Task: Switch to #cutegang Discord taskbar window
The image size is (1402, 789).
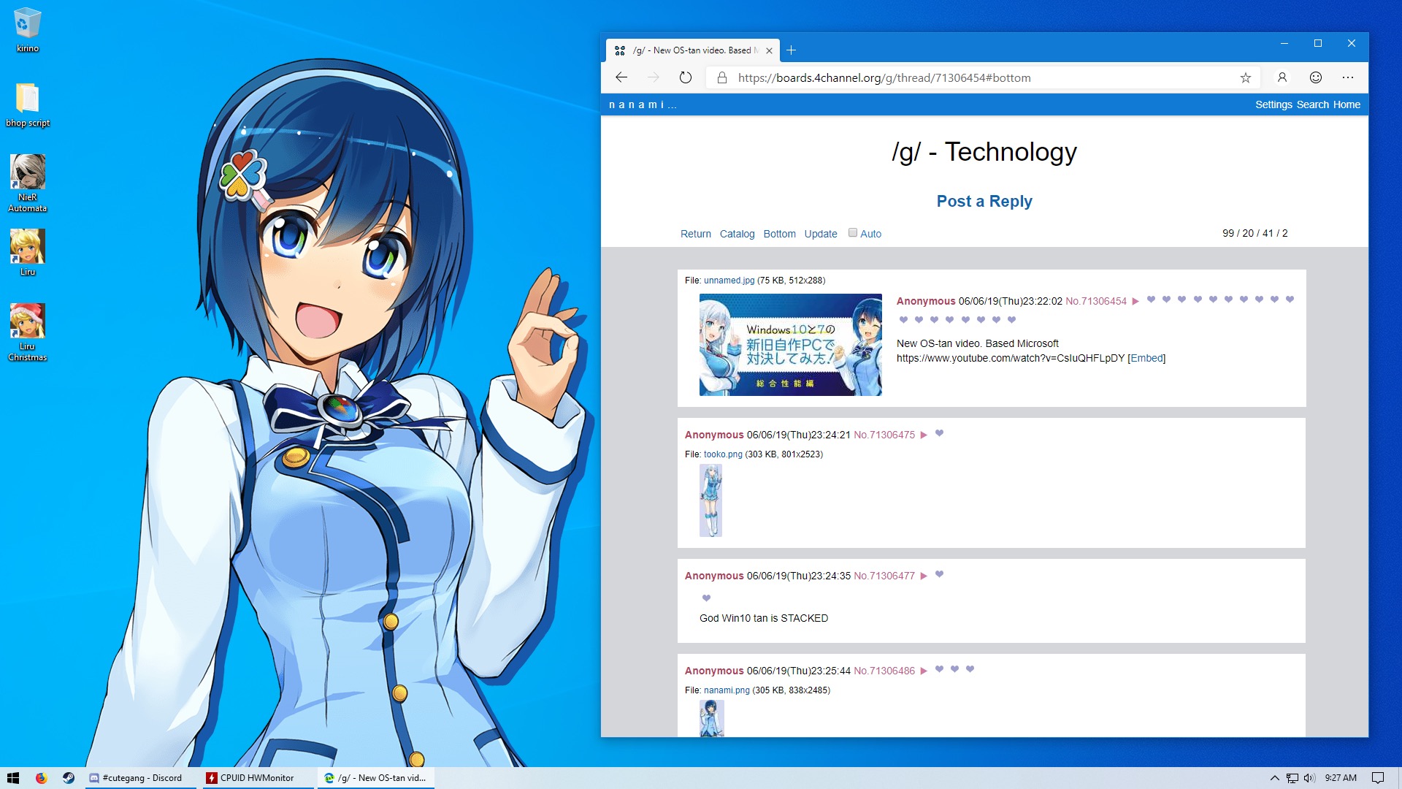Action: click(x=141, y=778)
